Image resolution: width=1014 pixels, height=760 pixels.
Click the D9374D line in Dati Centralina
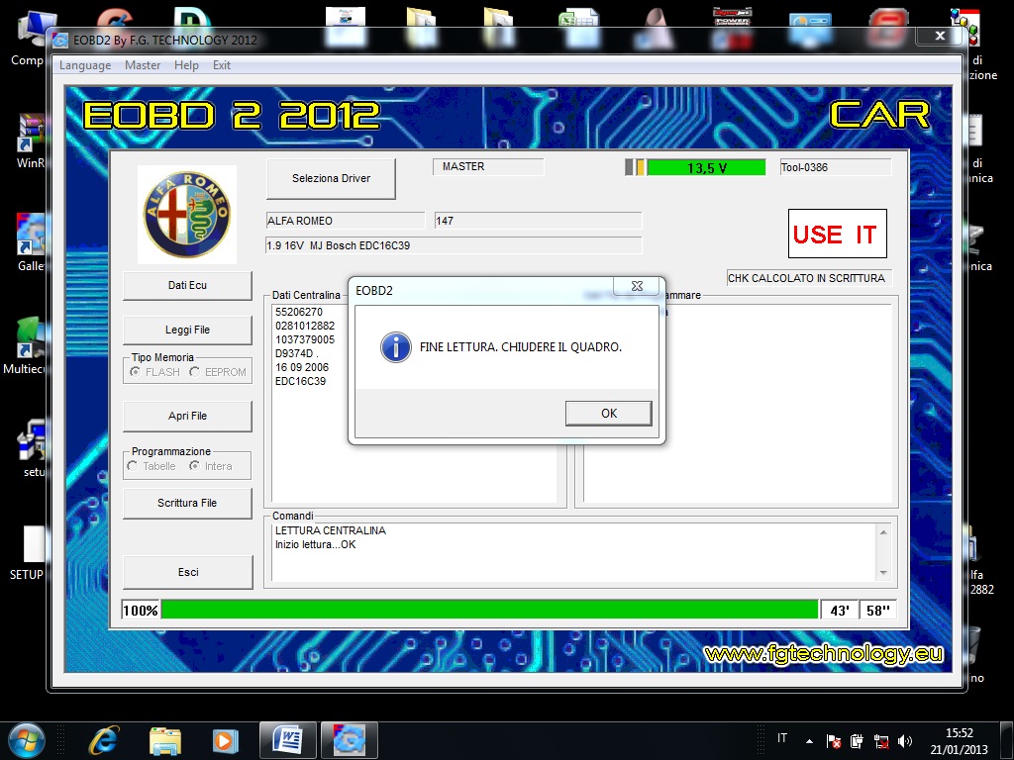coord(297,353)
